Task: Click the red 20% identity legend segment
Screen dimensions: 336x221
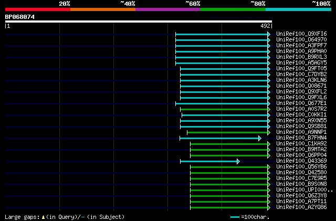Action: (x=38, y=9)
